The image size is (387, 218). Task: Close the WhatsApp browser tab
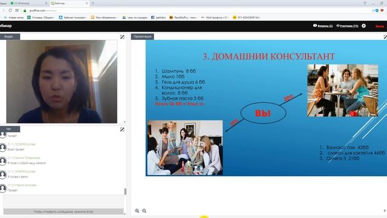pyautogui.click(x=46, y=4)
